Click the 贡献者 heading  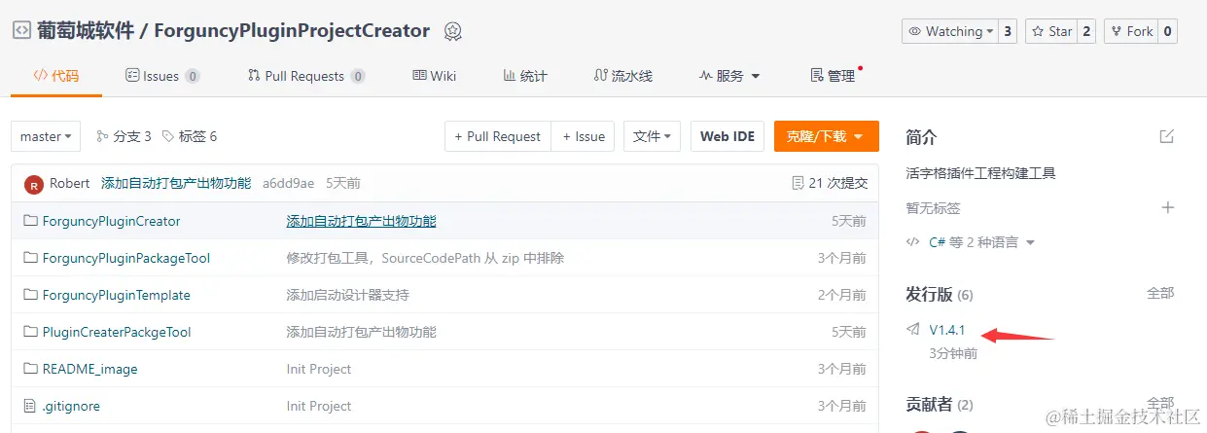tap(928, 404)
